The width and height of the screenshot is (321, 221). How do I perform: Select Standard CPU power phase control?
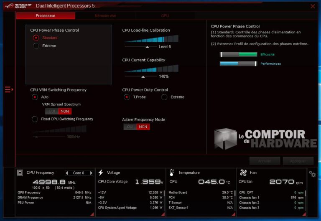coord(36,38)
